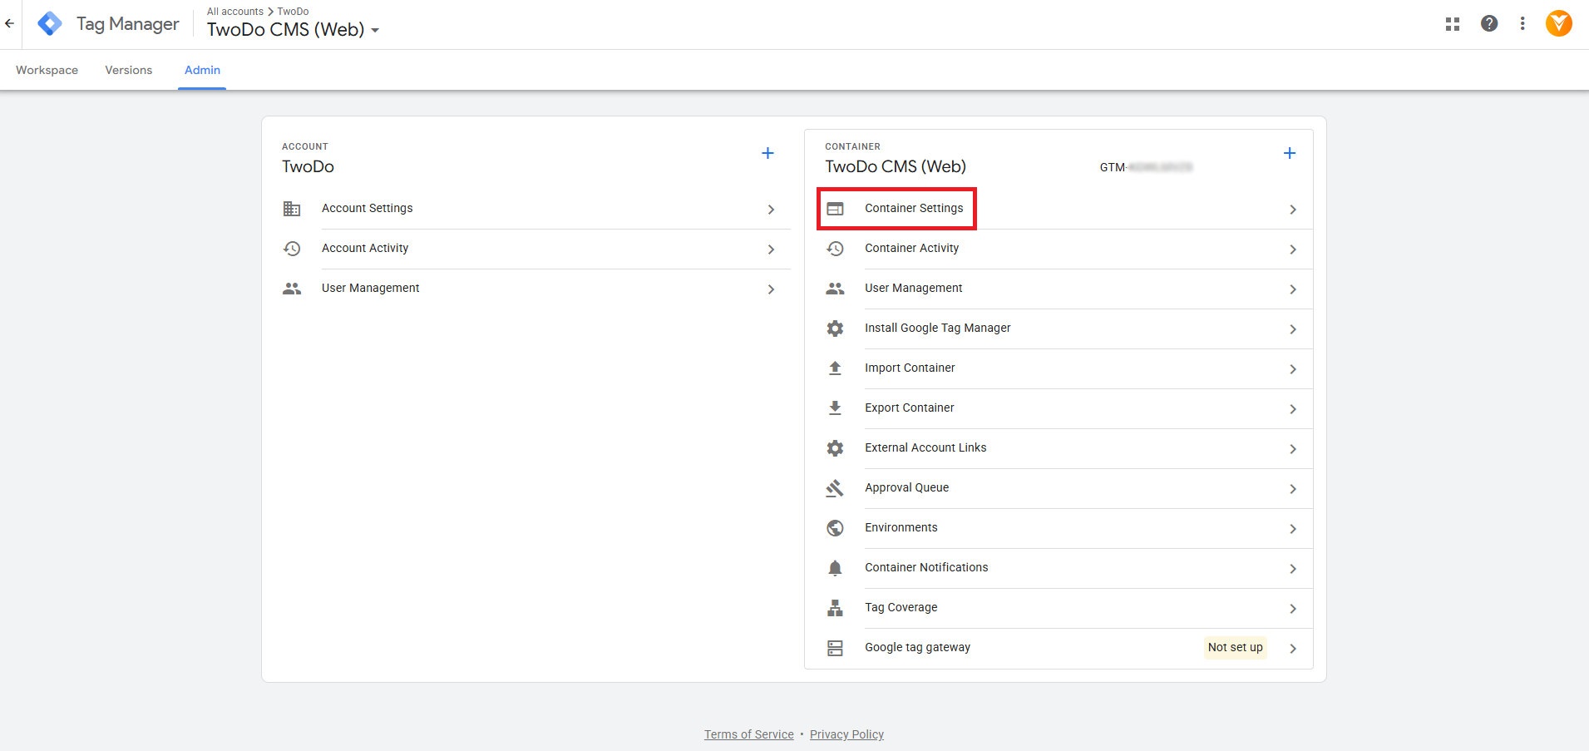
Task: Open the help question mark icon
Action: 1488,24
